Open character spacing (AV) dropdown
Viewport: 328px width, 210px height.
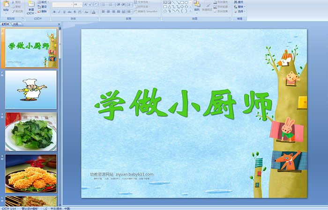point(81,12)
